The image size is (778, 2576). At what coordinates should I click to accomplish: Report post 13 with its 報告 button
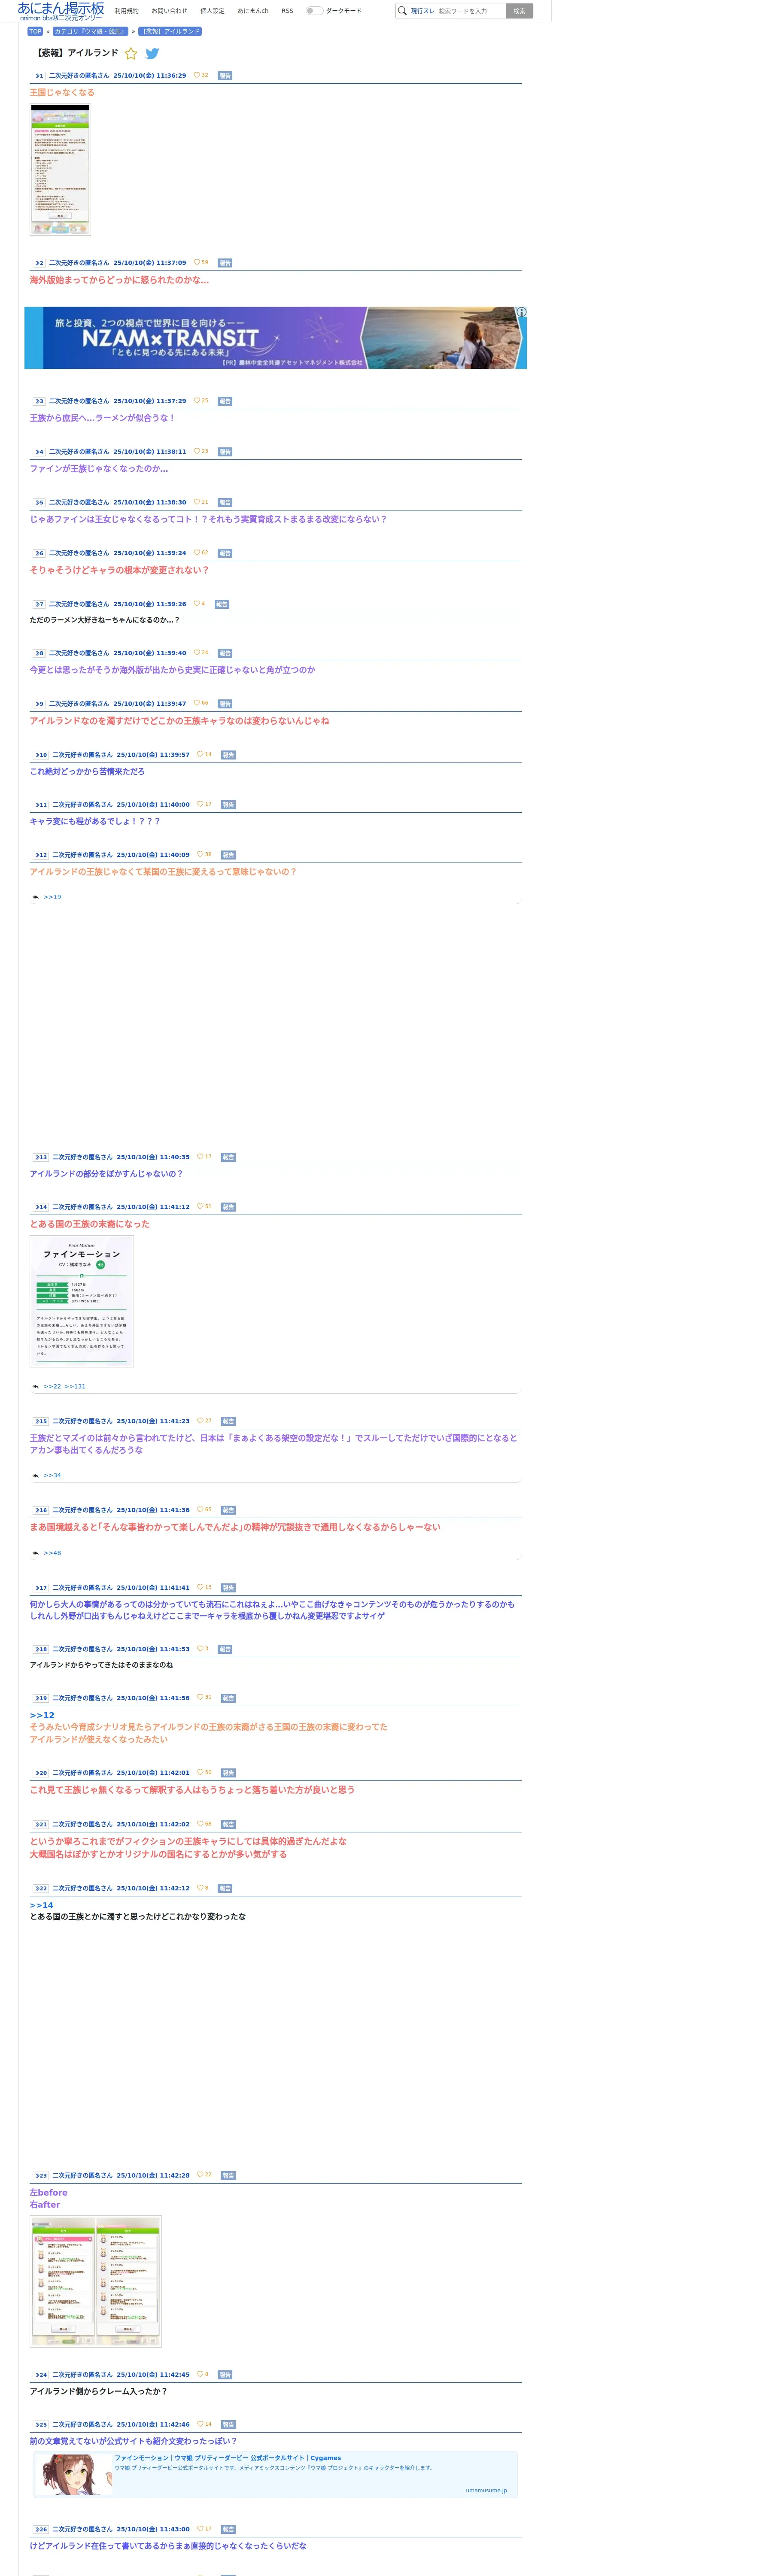coord(228,1157)
